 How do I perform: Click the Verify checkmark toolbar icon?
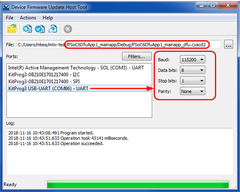(x=40, y=29)
